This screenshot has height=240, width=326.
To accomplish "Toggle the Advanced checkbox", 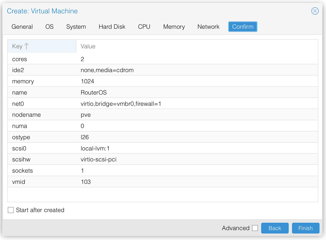I will click(x=255, y=228).
